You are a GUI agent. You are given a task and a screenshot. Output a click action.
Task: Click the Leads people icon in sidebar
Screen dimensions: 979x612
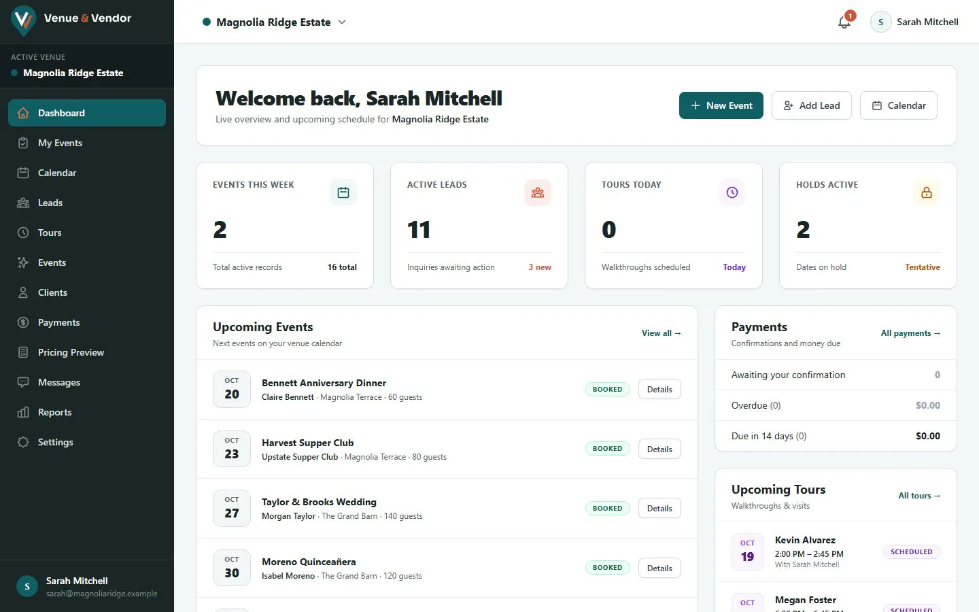click(x=23, y=203)
